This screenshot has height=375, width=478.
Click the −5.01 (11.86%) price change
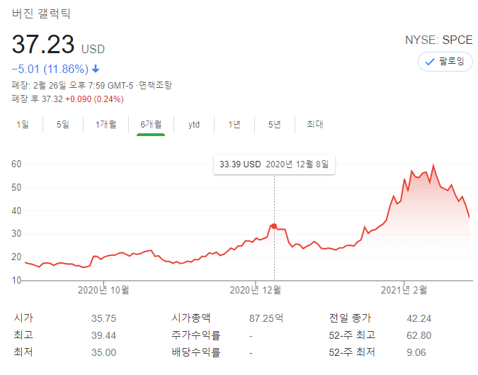(x=50, y=69)
